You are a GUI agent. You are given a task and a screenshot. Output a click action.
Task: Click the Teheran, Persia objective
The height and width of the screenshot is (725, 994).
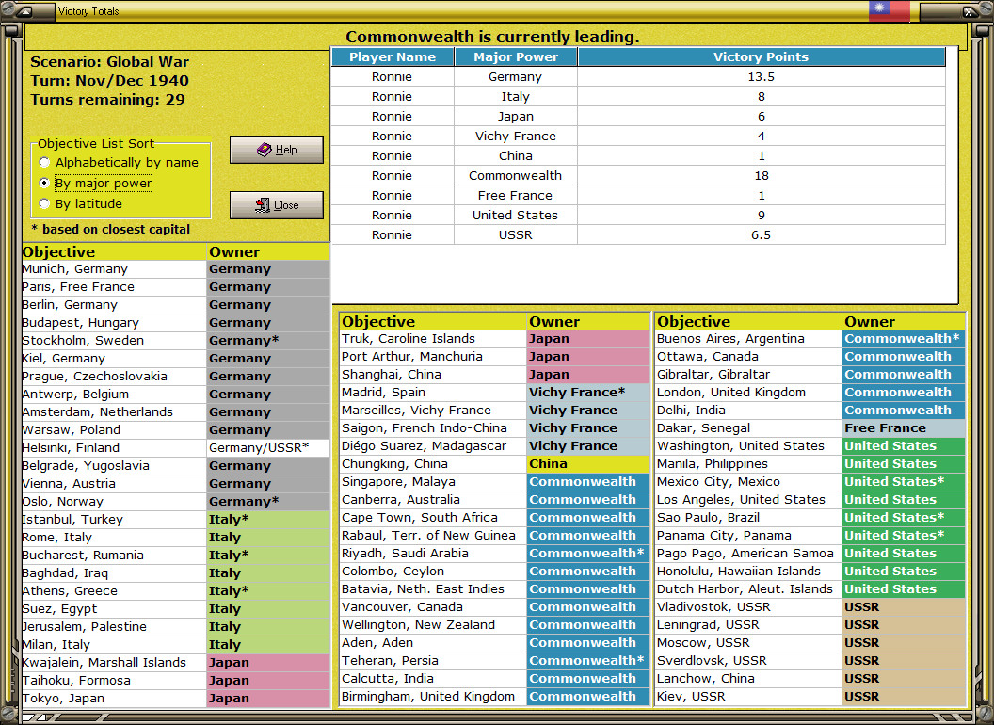(x=433, y=661)
